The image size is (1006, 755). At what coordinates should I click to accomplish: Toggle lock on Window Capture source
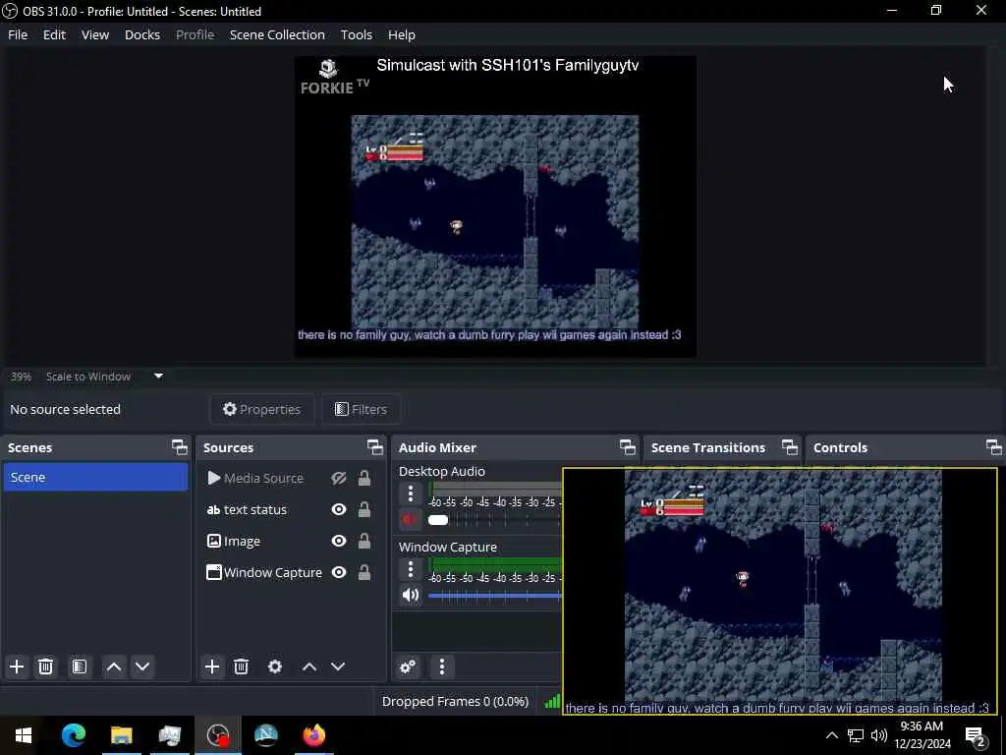(x=364, y=572)
